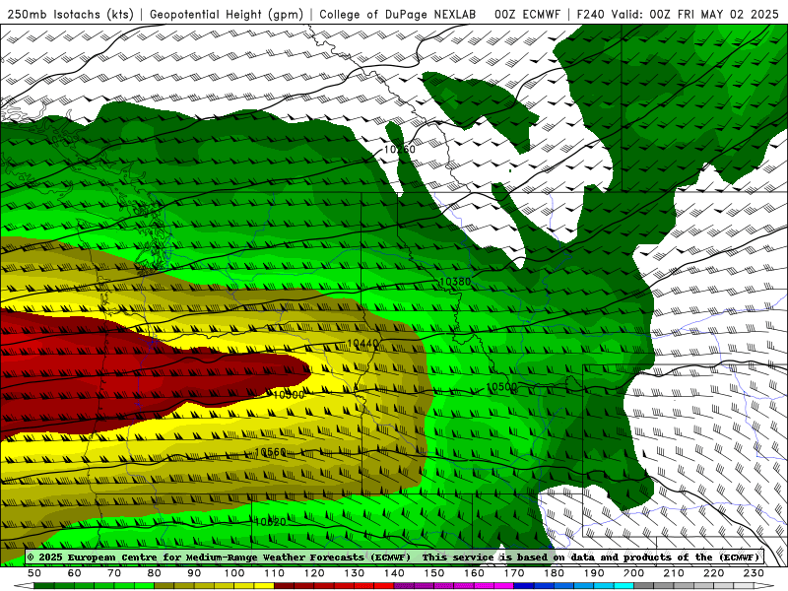Click 'College of DuPage NEXLAB' in header

(x=398, y=14)
